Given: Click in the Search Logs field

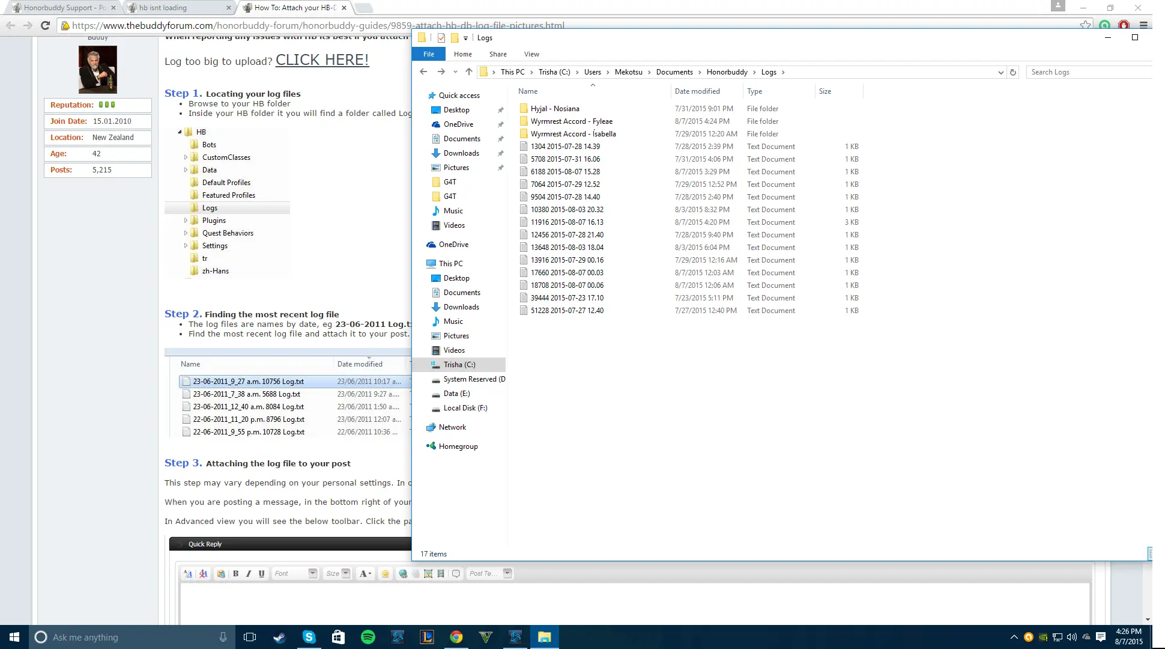Looking at the screenshot, I should [x=1089, y=72].
